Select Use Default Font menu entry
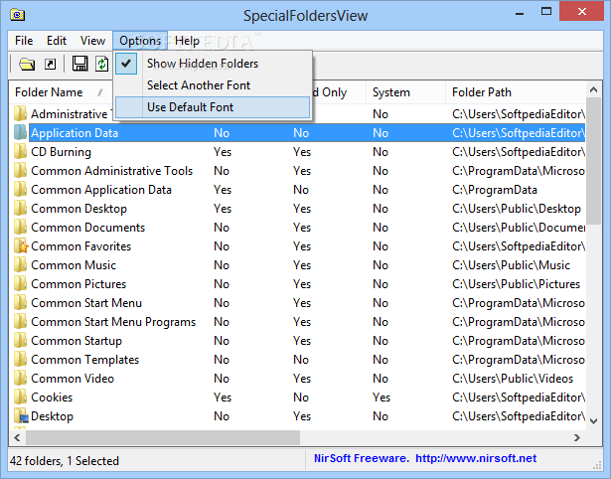The image size is (611, 479). coord(190,107)
